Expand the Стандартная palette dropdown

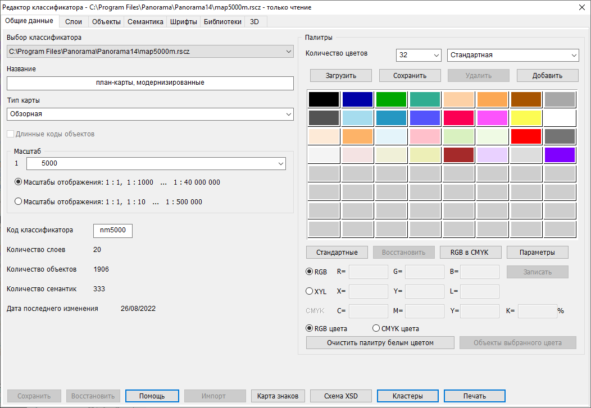pyautogui.click(x=573, y=55)
